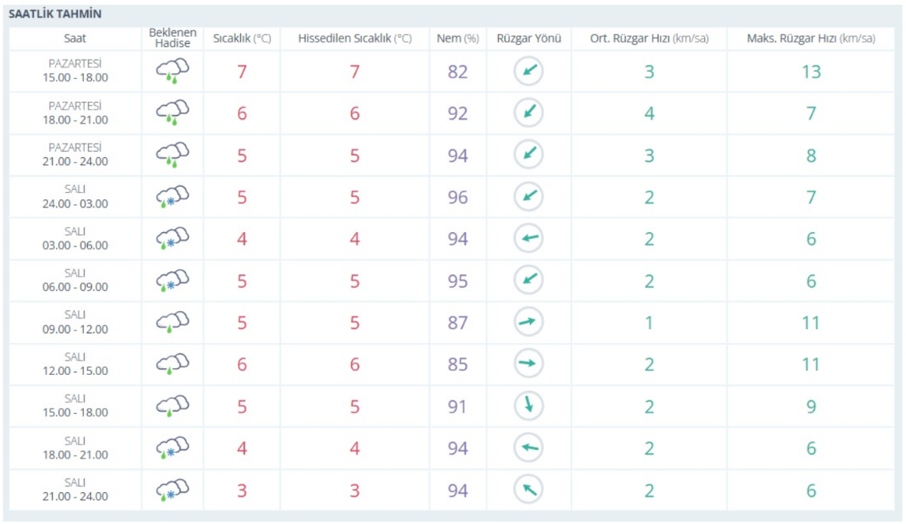
Task: Select the humidity value 96 in the Nem column
Action: (x=457, y=197)
